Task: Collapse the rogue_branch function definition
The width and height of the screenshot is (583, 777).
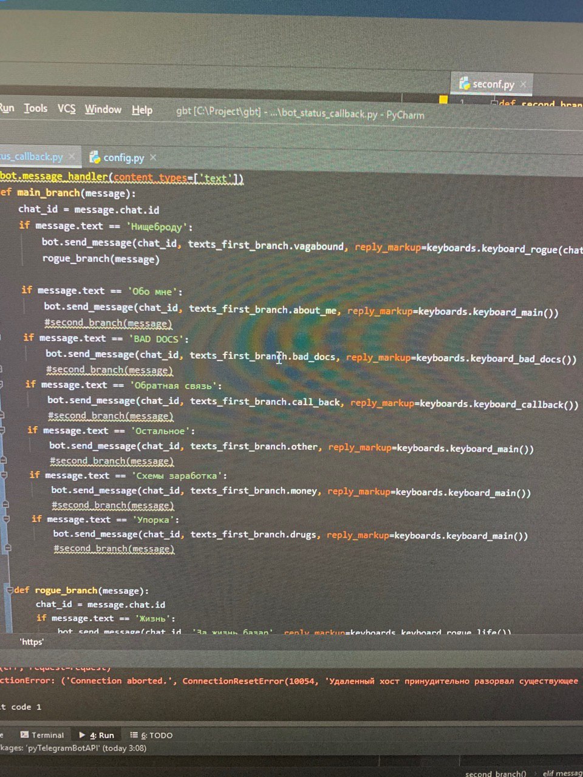Action: 10,589
